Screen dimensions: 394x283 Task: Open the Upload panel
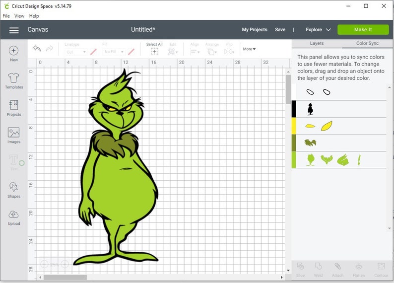(x=14, y=217)
